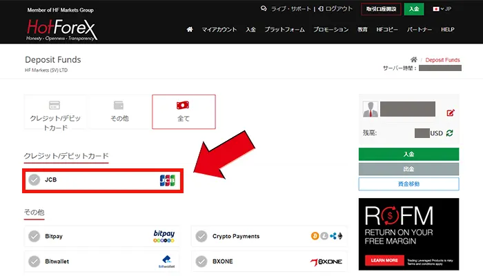Click the HotForex logo
Screen dimensions: 483x276
(x=61, y=30)
